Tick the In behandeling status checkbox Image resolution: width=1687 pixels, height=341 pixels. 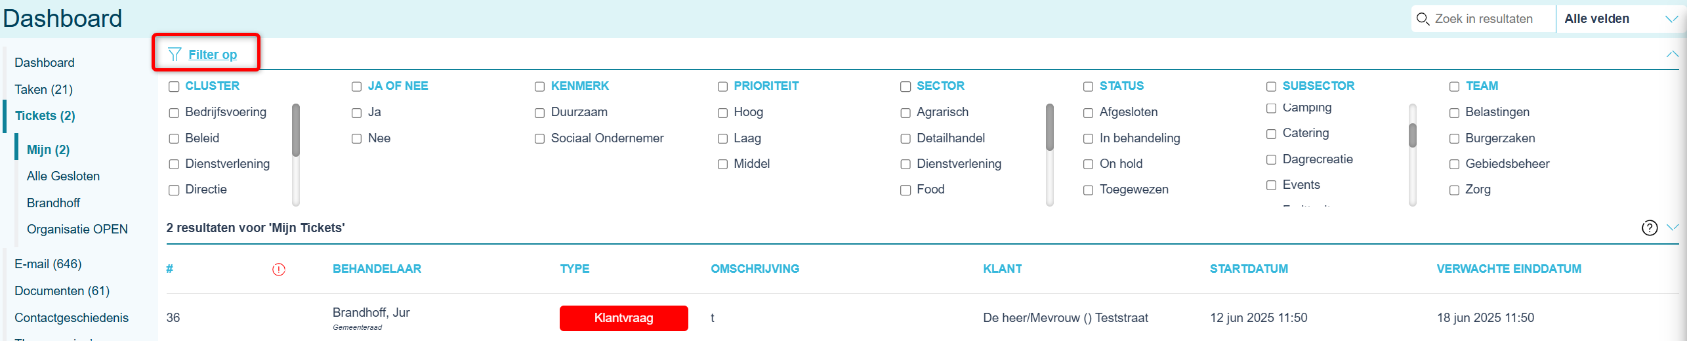tap(1088, 138)
